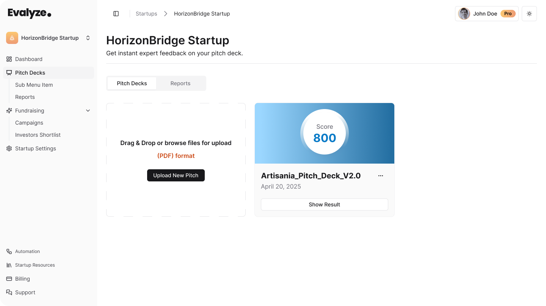Click the Score 800 circle thumbnail
The image size is (546, 306).
tap(325, 133)
